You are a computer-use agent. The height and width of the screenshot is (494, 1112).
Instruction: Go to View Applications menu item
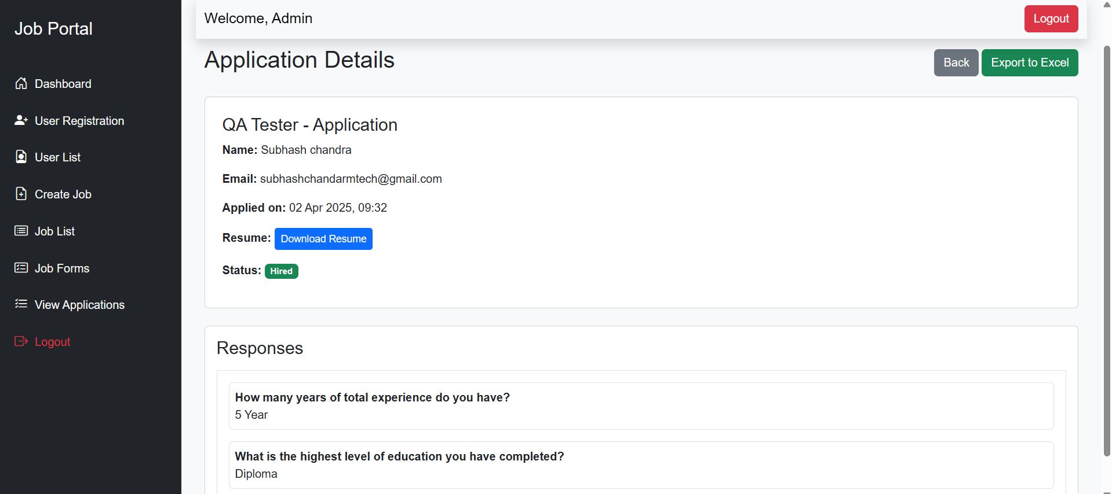[79, 305]
